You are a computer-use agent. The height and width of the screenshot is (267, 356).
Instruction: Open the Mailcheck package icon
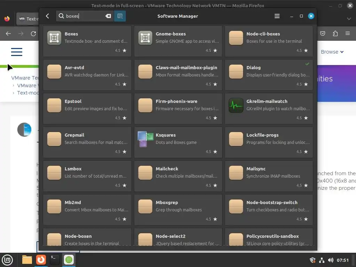[x=145, y=172]
